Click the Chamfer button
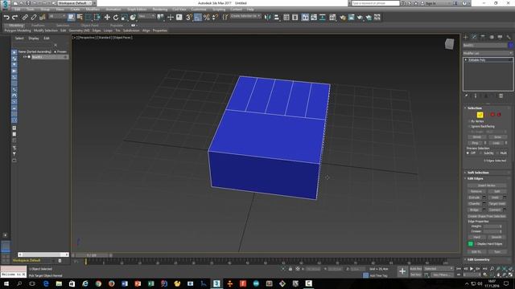This screenshot has height=289, width=515. (474, 204)
